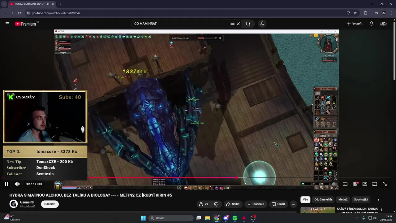The image size is (396, 223).
Task: Download the video with Stáhnout
Action: point(256,204)
